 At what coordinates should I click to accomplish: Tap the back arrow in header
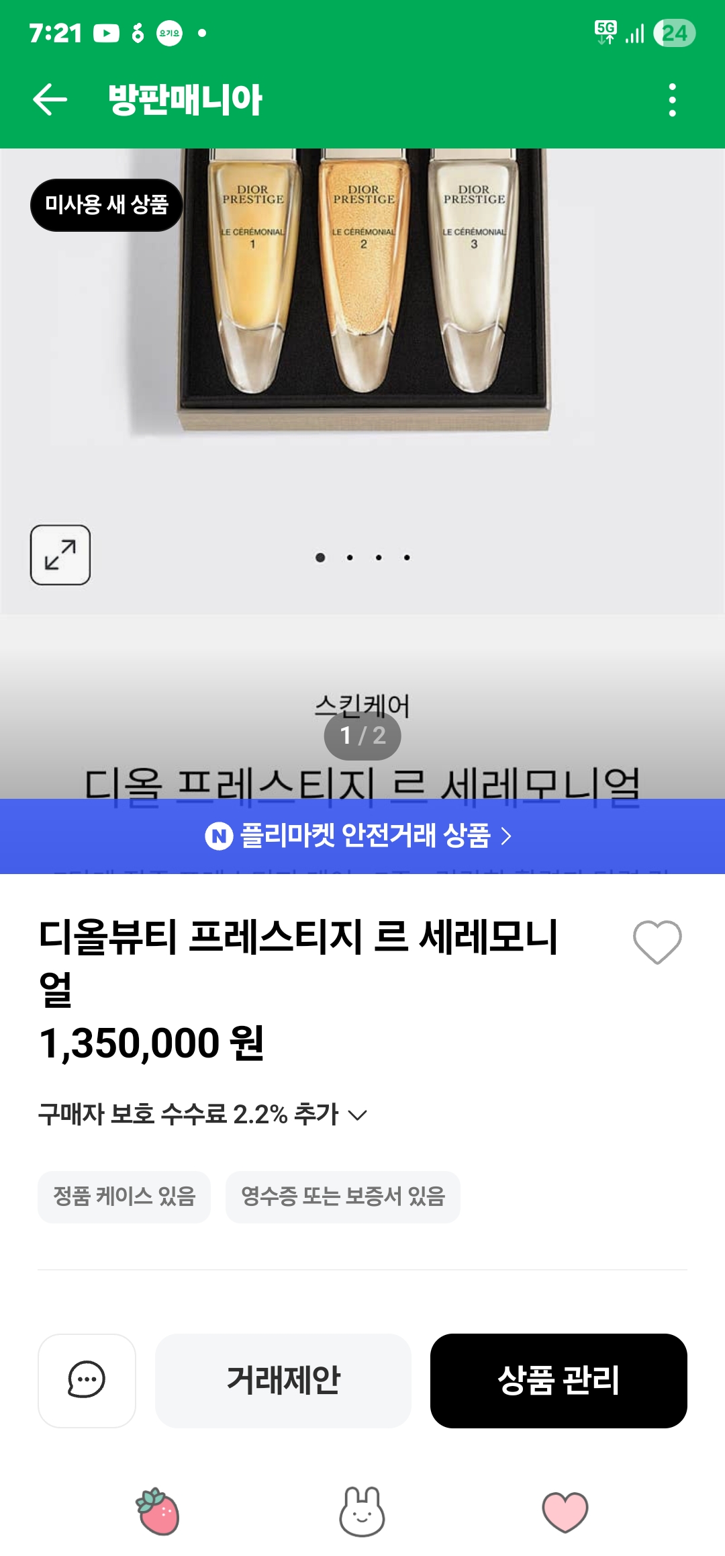pyautogui.click(x=50, y=100)
